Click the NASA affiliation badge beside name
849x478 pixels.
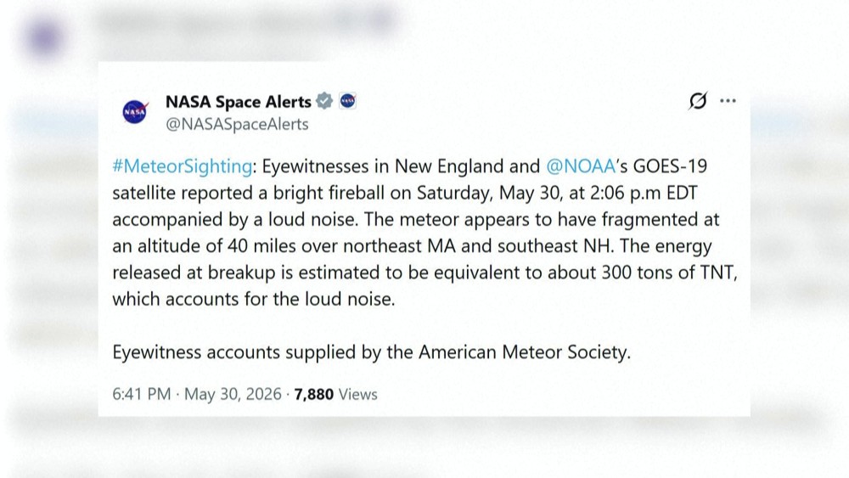click(347, 101)
